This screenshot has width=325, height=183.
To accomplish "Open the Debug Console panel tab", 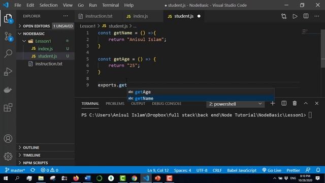I will pyautogui.click(x=167, y=104).
